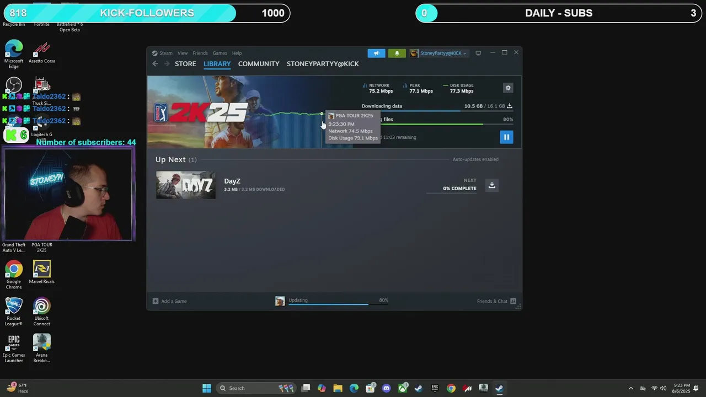Show hidden system tray icons chevron
Image resolution: width=706 pixels, height=397 pixels.
pyautogui.click(x=631, y=388)
